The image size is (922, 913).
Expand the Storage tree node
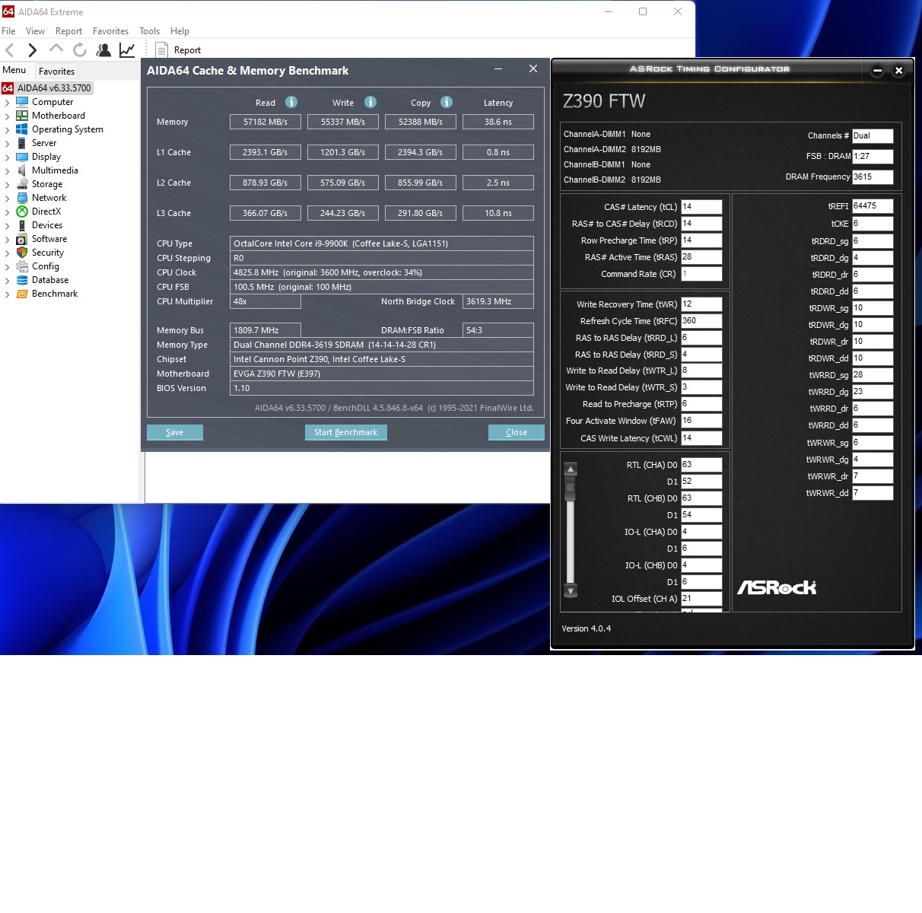click(8, 184)
